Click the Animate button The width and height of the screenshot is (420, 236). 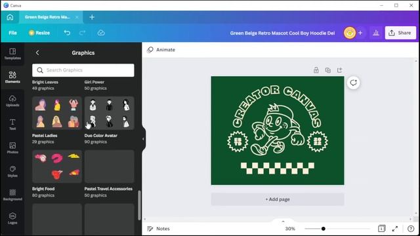tap(161, 50)
